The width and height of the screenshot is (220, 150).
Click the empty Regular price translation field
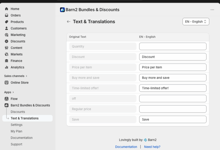173,109
